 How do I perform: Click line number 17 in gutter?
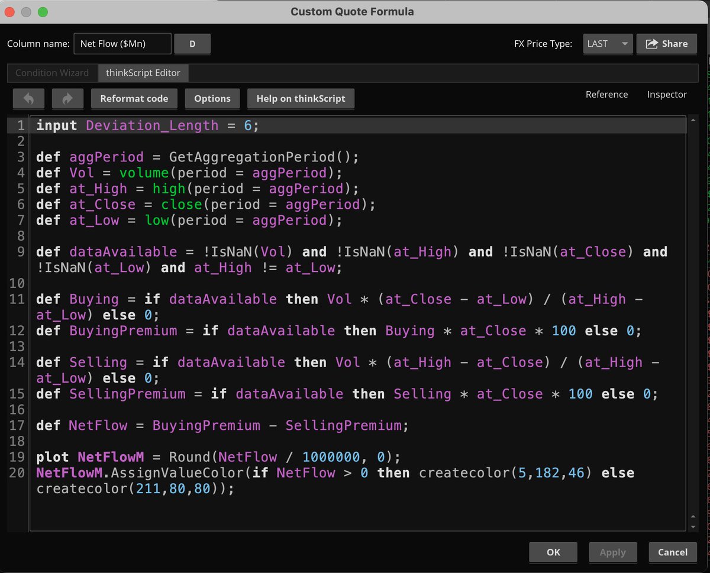[x=17, y=425]
